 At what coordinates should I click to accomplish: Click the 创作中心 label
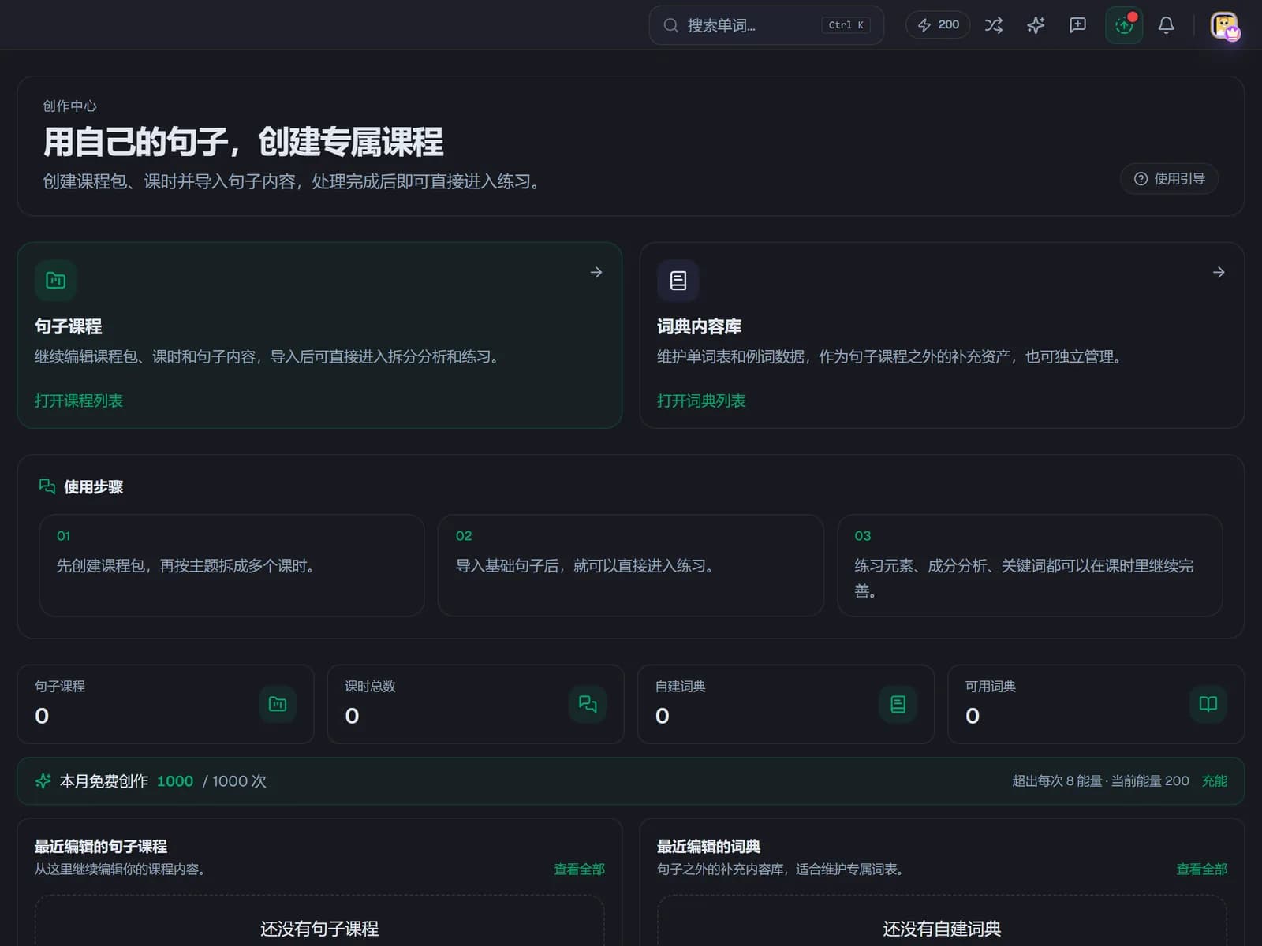[69, 106]
